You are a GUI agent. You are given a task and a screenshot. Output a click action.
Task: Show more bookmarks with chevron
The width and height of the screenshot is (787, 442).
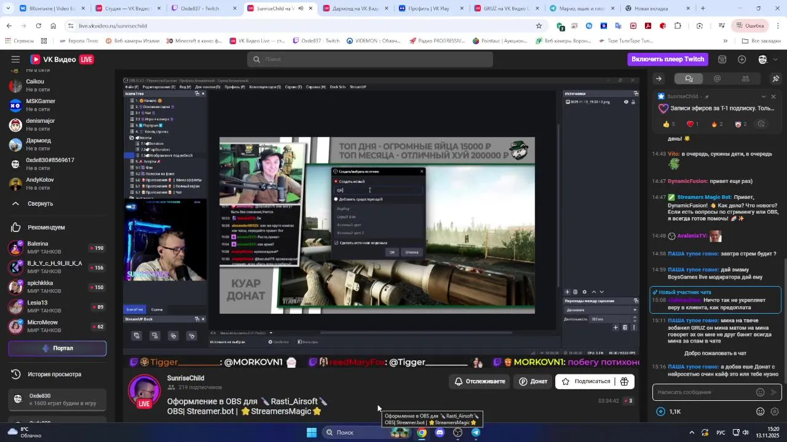[725, 41]
